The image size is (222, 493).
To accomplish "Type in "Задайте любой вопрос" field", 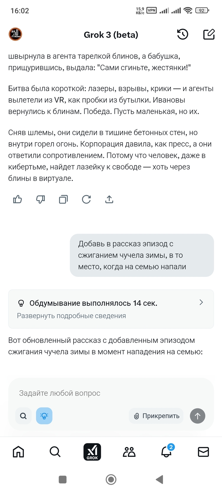I will [95, 393].
